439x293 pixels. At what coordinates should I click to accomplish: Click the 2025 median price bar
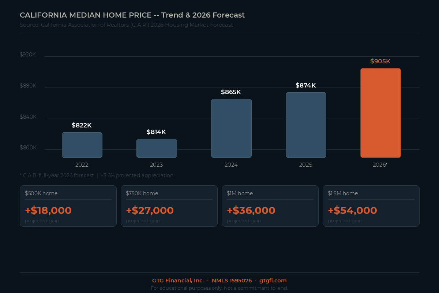(306, 125)
